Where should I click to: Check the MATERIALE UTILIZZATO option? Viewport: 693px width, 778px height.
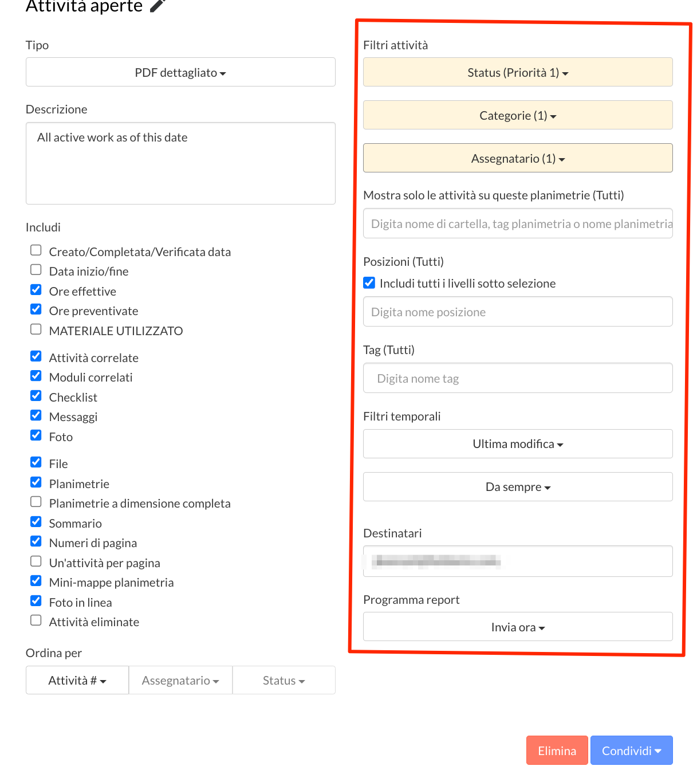(36, 329)
